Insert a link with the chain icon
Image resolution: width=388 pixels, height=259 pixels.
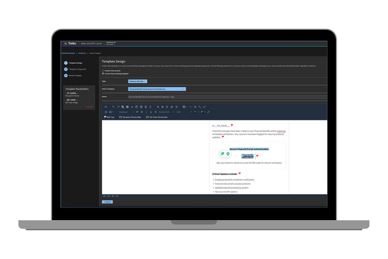coord(209,112)
